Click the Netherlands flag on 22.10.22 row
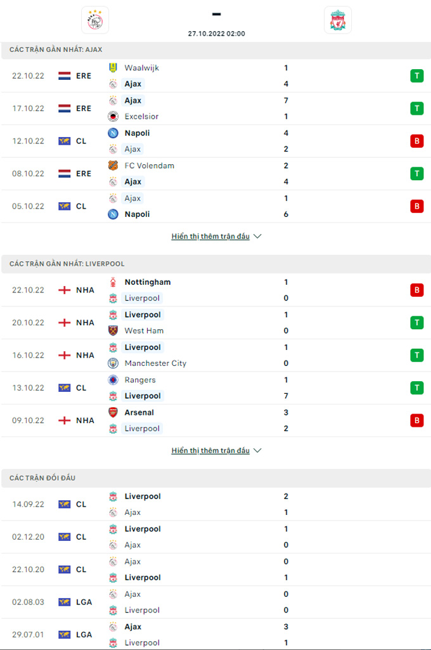The height and width of the screenshot is (650, 431). coord(65,76)
